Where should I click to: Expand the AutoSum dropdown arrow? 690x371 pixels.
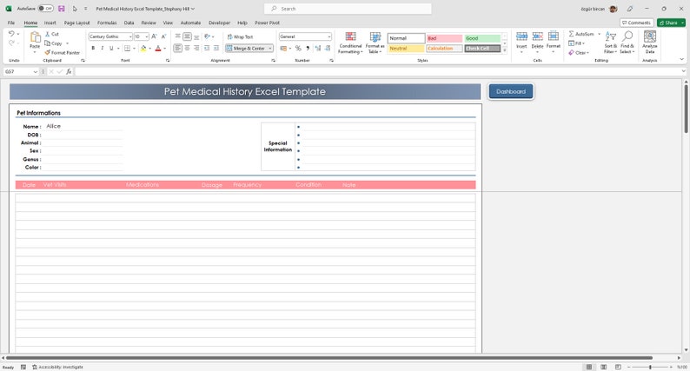pyautogui.click(x=599, y=34)
